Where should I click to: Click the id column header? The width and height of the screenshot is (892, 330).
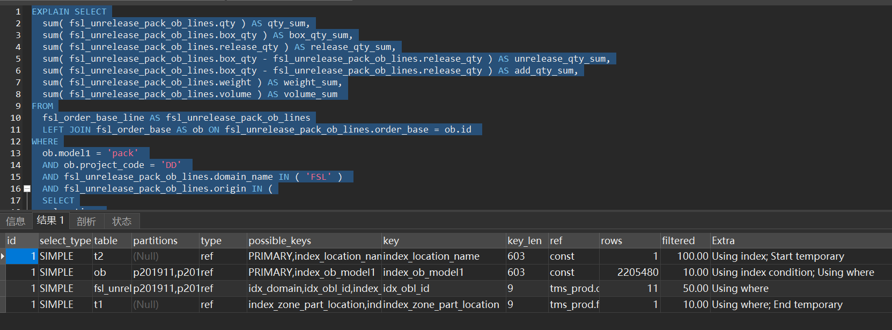pos(21,241)
